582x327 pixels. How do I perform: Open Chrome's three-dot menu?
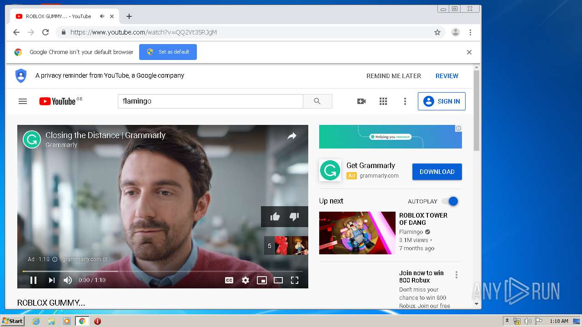tap(470, 32)
